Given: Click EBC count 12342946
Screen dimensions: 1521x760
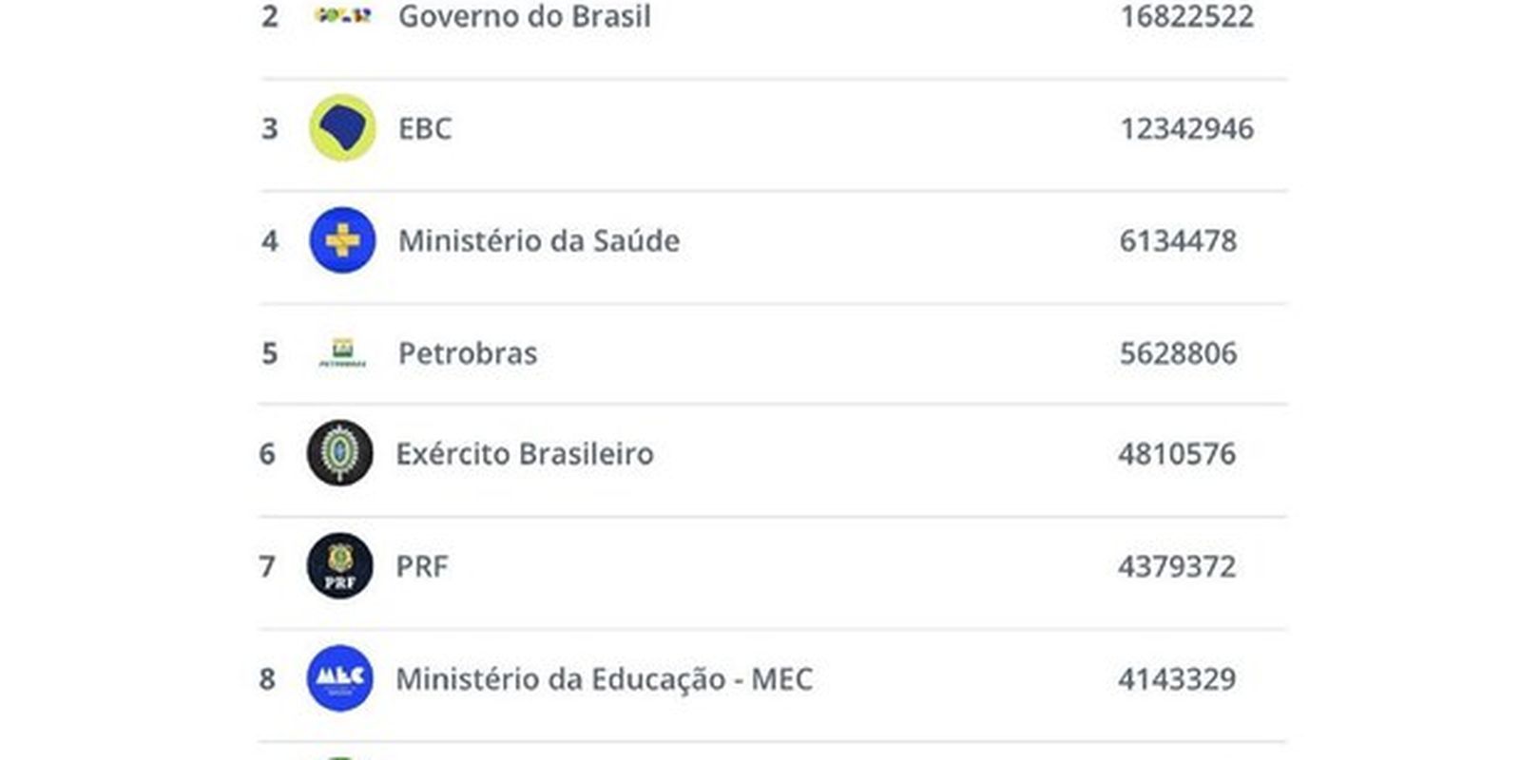Looking at the screenshot, I should click(x=1186, y=128).
